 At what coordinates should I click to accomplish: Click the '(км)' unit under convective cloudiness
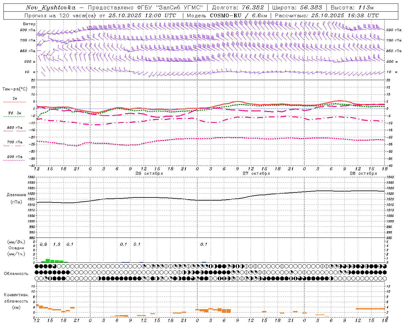pos(16,307)
